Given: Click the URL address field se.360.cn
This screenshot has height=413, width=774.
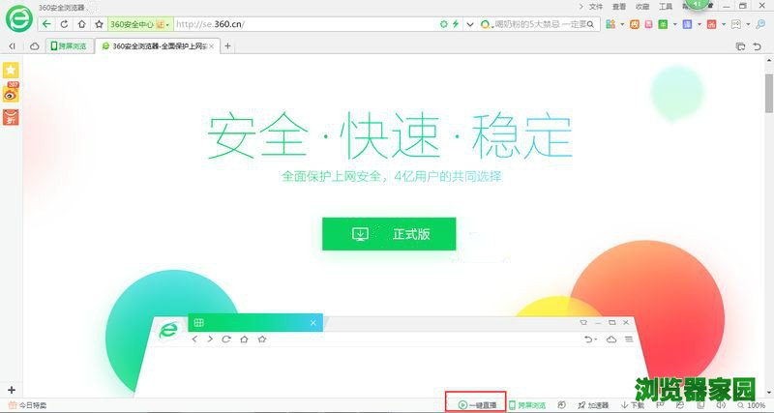Looking at the screenshot, I should (x=290, y=23).
